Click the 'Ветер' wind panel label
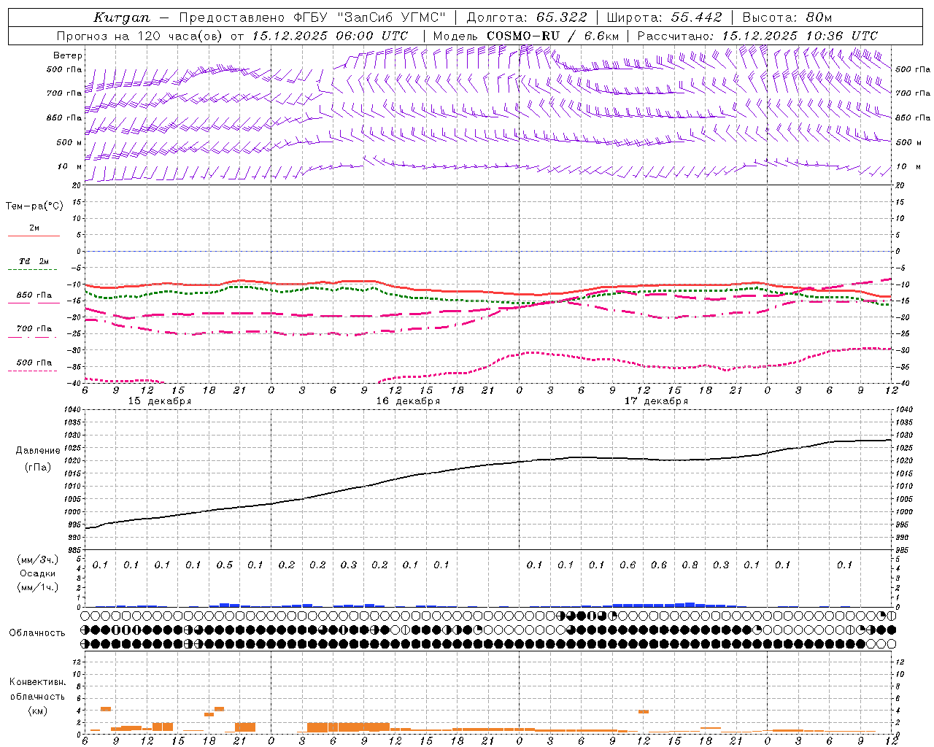Screen dimensions: 934x747 click(x=68, y=55)
